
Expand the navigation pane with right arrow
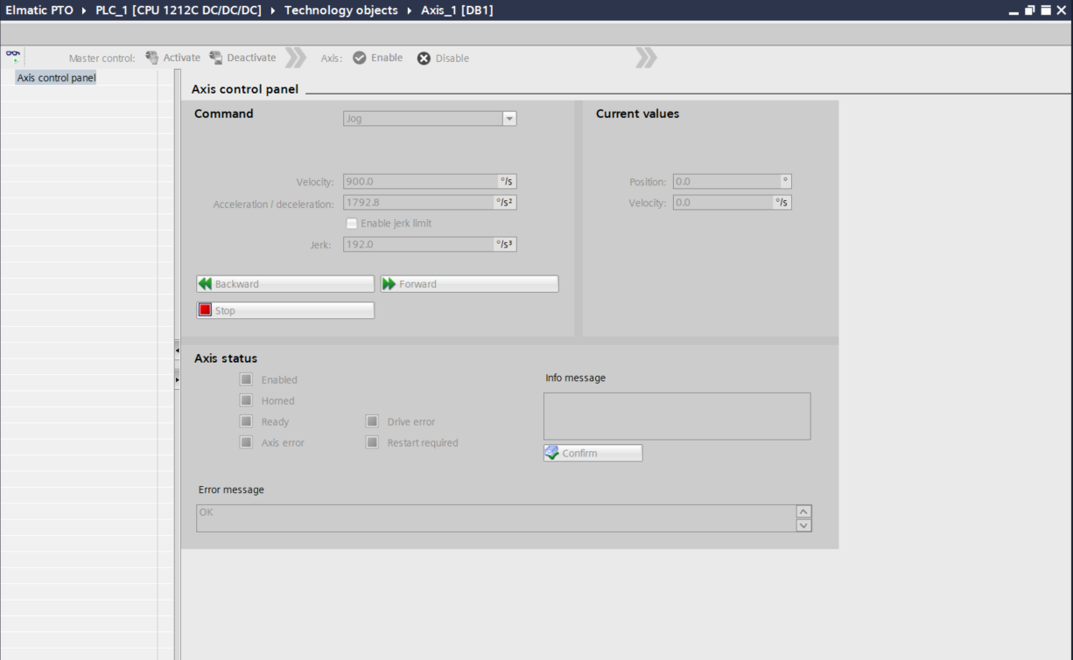[x=177, y=379]
